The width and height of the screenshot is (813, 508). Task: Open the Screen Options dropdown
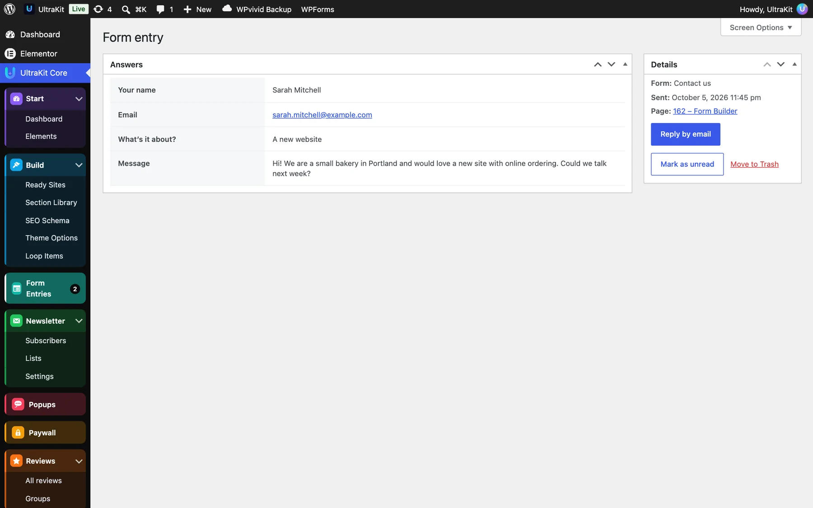761,28
